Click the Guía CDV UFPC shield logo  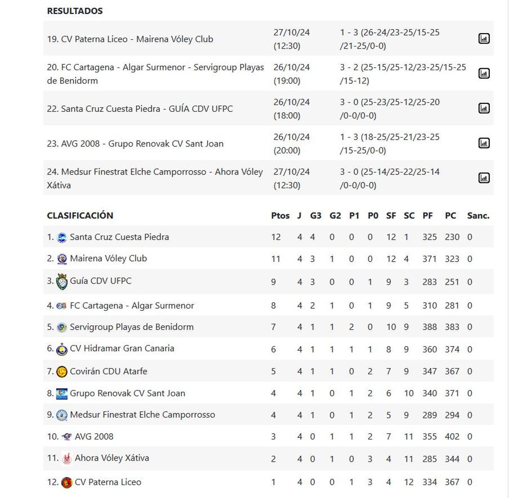tap(63, 280)
